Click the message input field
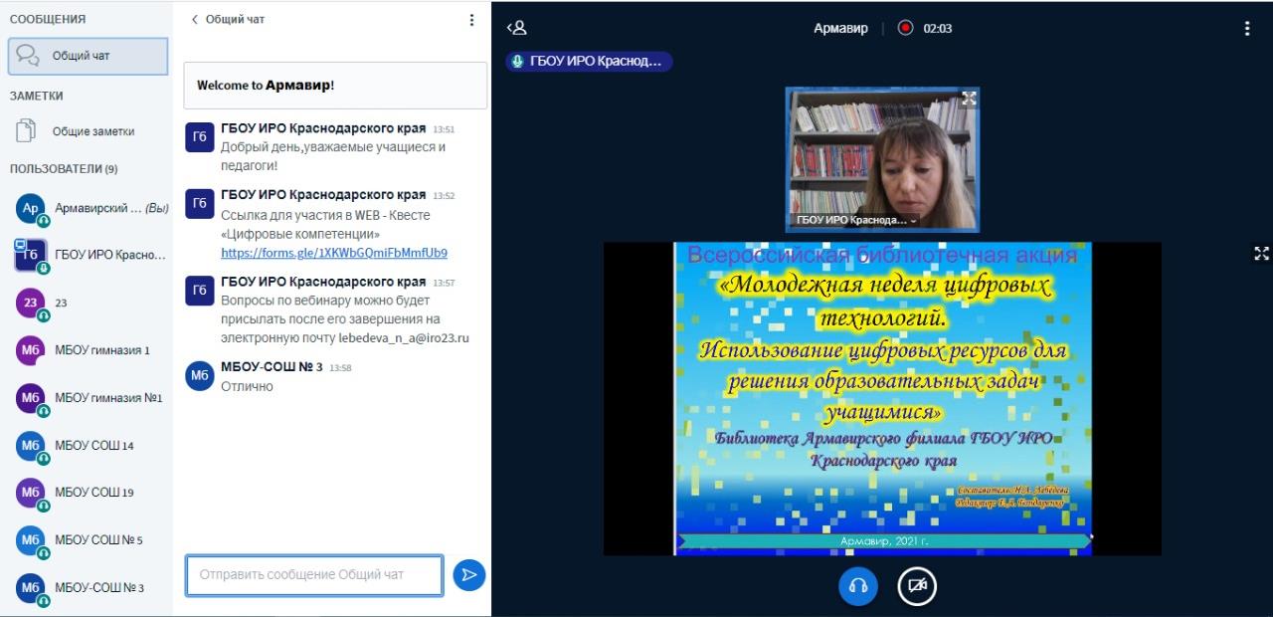 click(313, 575)
